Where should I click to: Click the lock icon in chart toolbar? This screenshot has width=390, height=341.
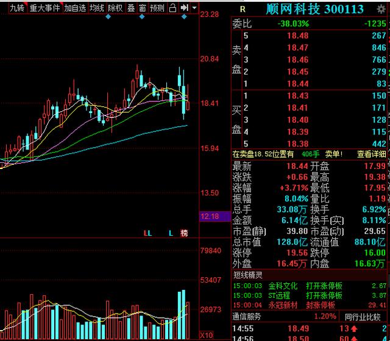pos(172,8)
